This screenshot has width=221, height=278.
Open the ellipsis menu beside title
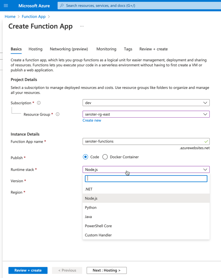[x=82, y=26]
